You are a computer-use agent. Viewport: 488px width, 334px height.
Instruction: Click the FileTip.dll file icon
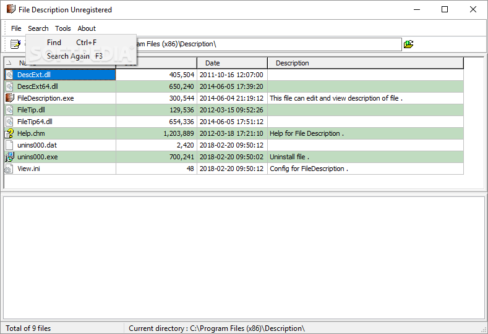point(10,110)
